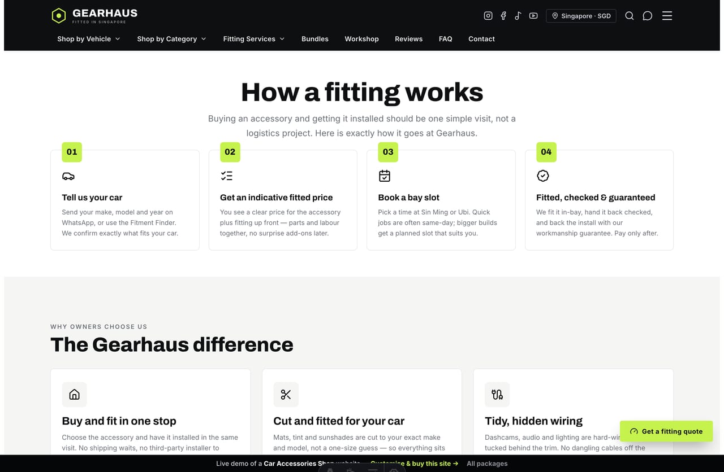Click the Buy and fit in one stop heading
The image size is (724, 472).
coord(119,421)
